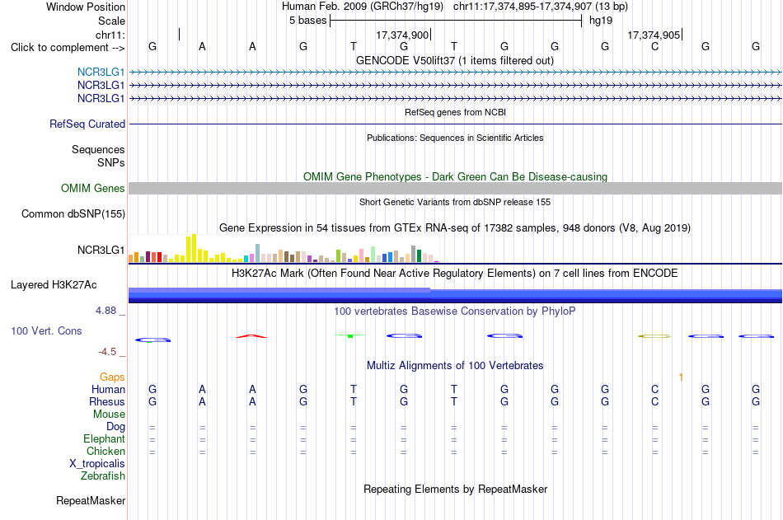The width and height of the screenshot is (783, 520).
Task: Select the Human species row label
Action: (108, 389)
